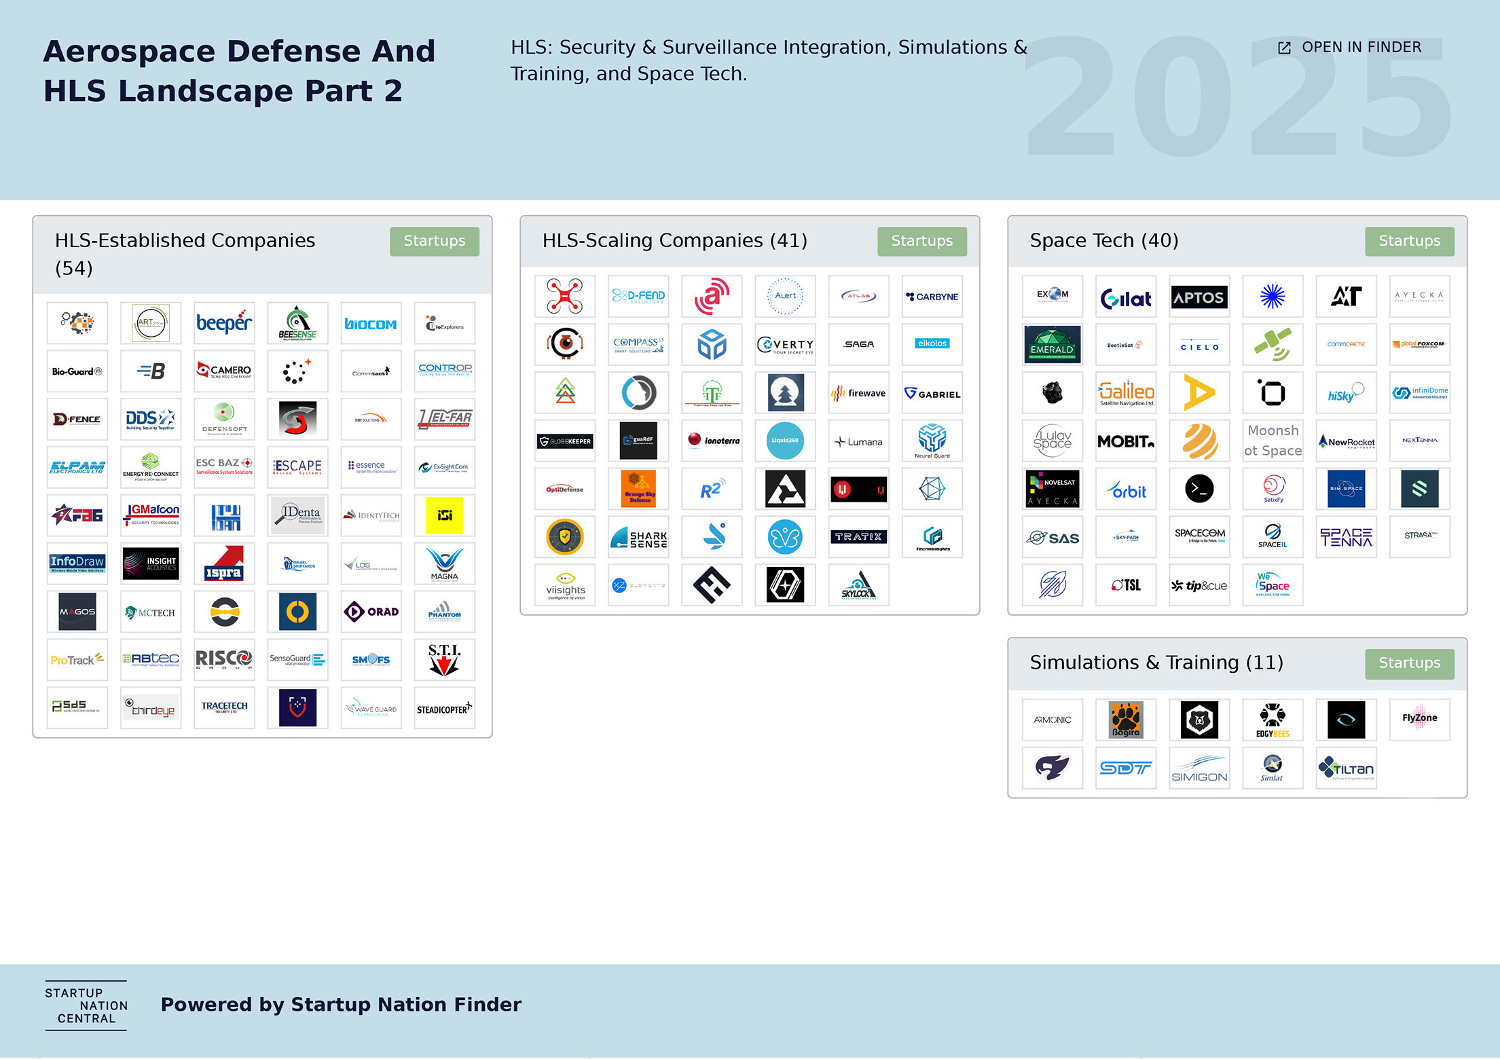Open the Gabriel company tile
Screen dimensions: 1500x1059
932,393
